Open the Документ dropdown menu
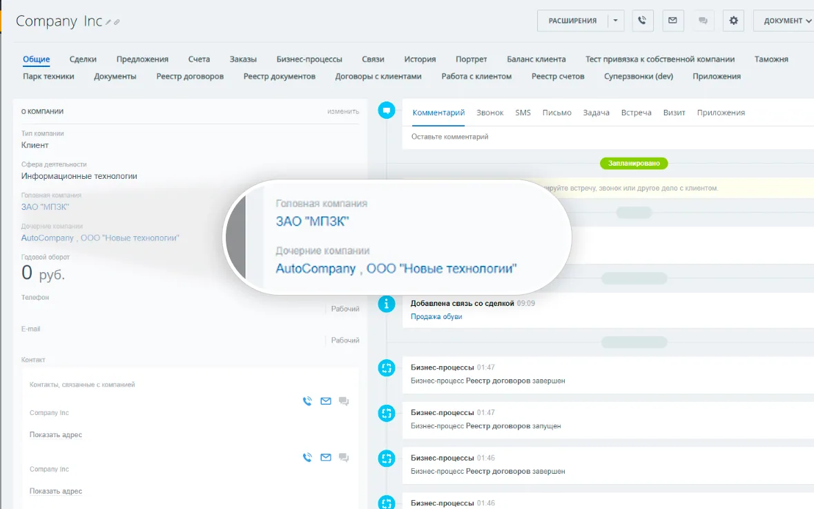The width and height of the screenshot is (814, 509). 786,21
